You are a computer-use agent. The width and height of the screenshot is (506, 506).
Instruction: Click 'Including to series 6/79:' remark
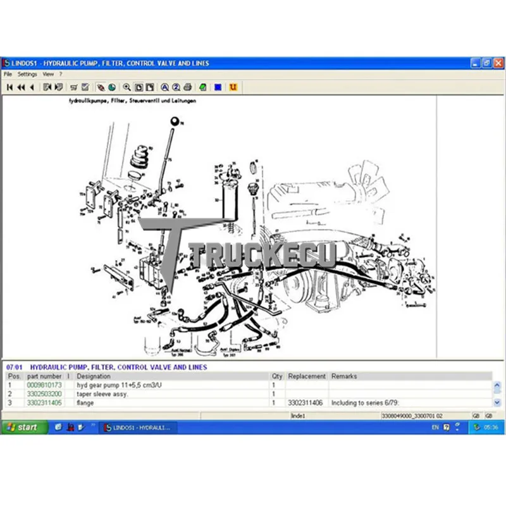click(366, 403)
